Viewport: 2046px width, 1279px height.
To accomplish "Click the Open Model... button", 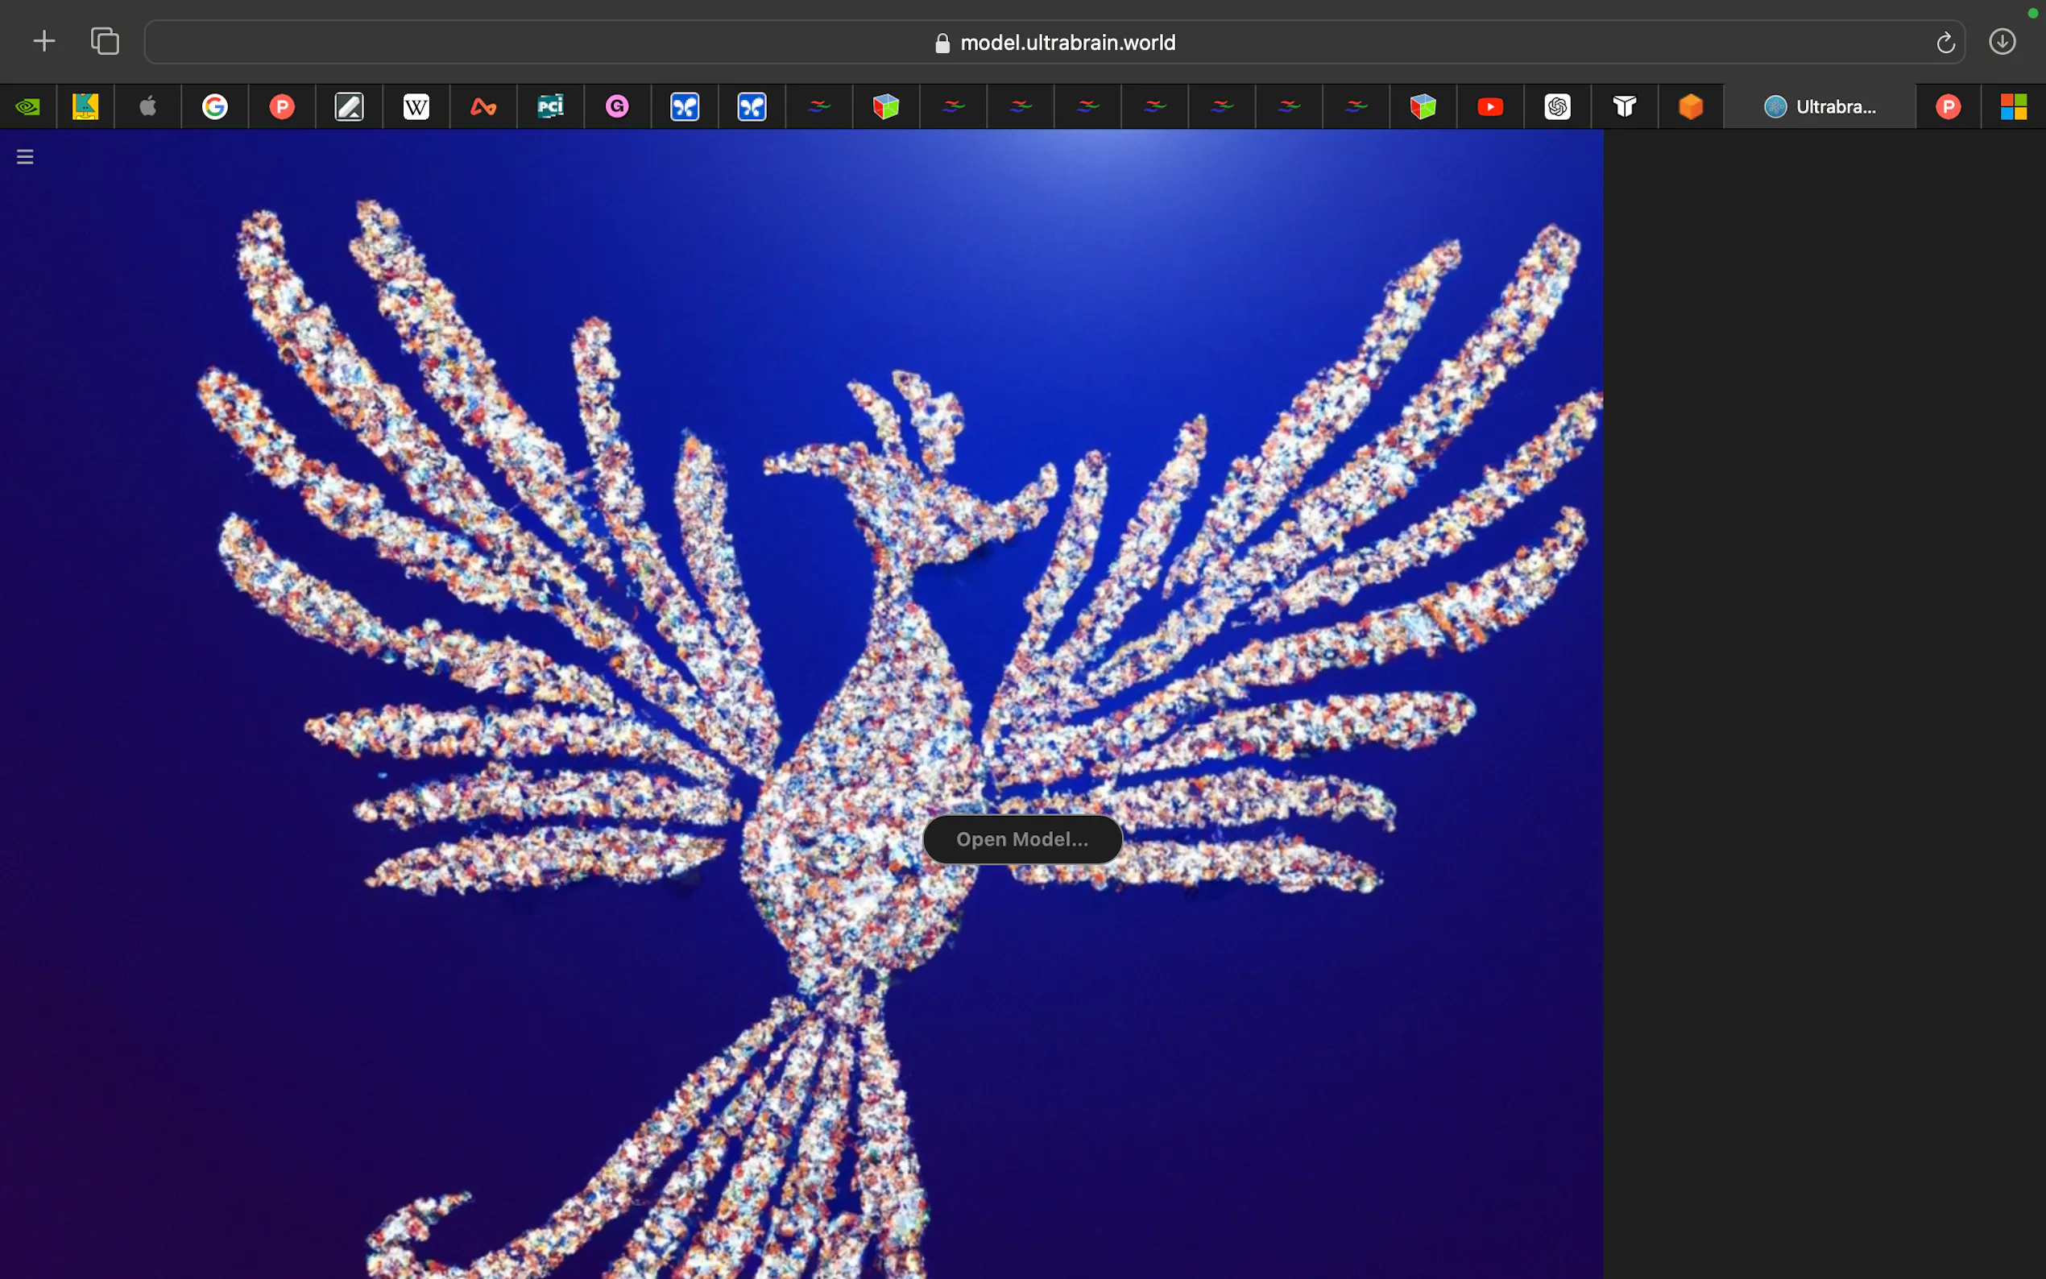I will point(1022,839).
